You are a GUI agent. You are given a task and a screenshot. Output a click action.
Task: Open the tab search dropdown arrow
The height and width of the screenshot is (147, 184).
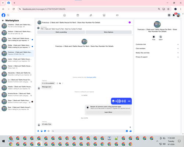pos(3,3)
